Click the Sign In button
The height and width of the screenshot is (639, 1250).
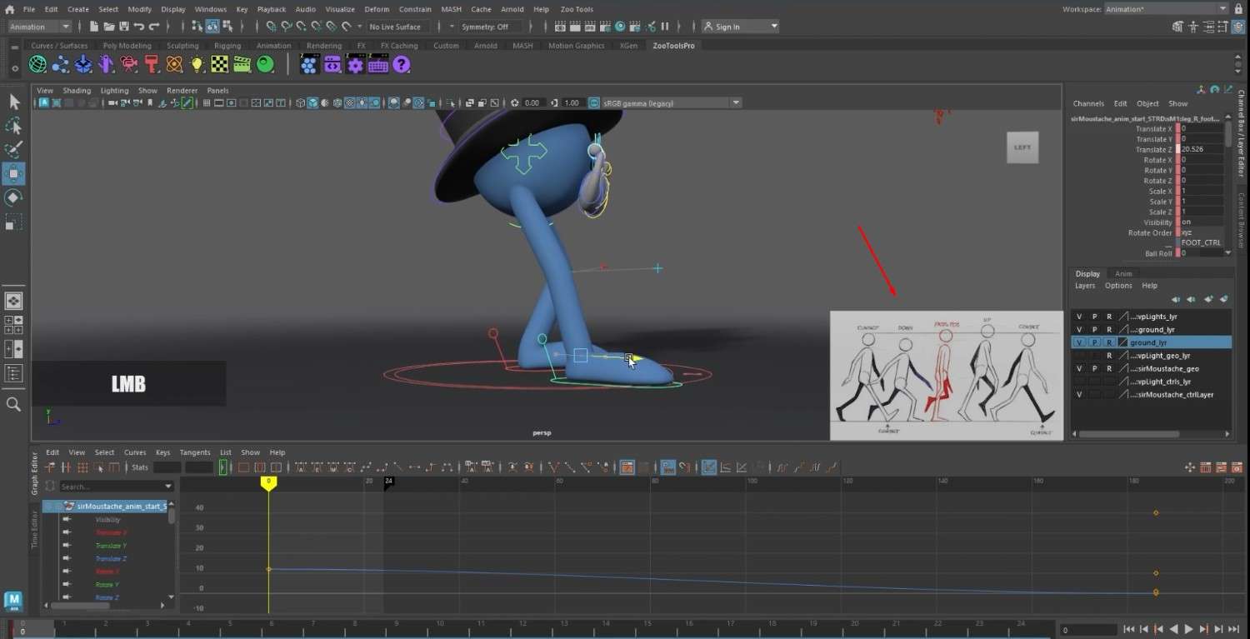coord(740,27)
